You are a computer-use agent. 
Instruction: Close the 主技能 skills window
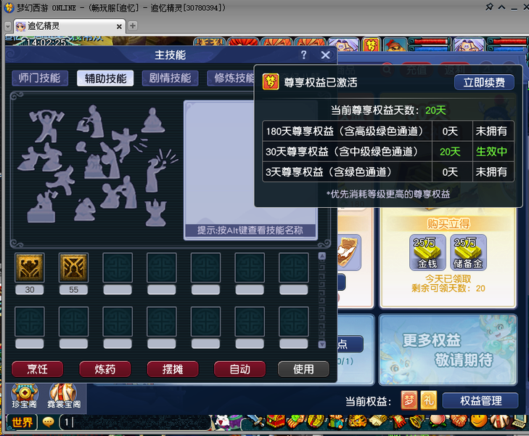tap(326, 54)
